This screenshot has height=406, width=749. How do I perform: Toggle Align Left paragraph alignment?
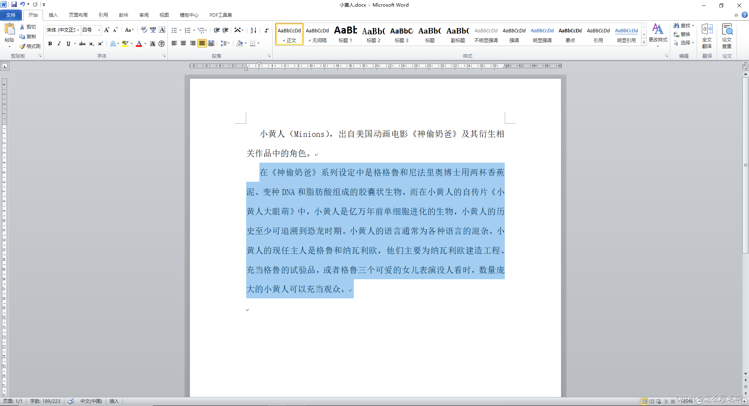tap(174, 43)
